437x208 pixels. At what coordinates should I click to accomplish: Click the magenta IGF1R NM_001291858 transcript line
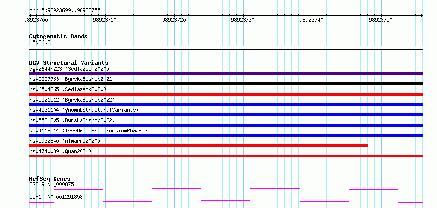click(x=226, y=201)
